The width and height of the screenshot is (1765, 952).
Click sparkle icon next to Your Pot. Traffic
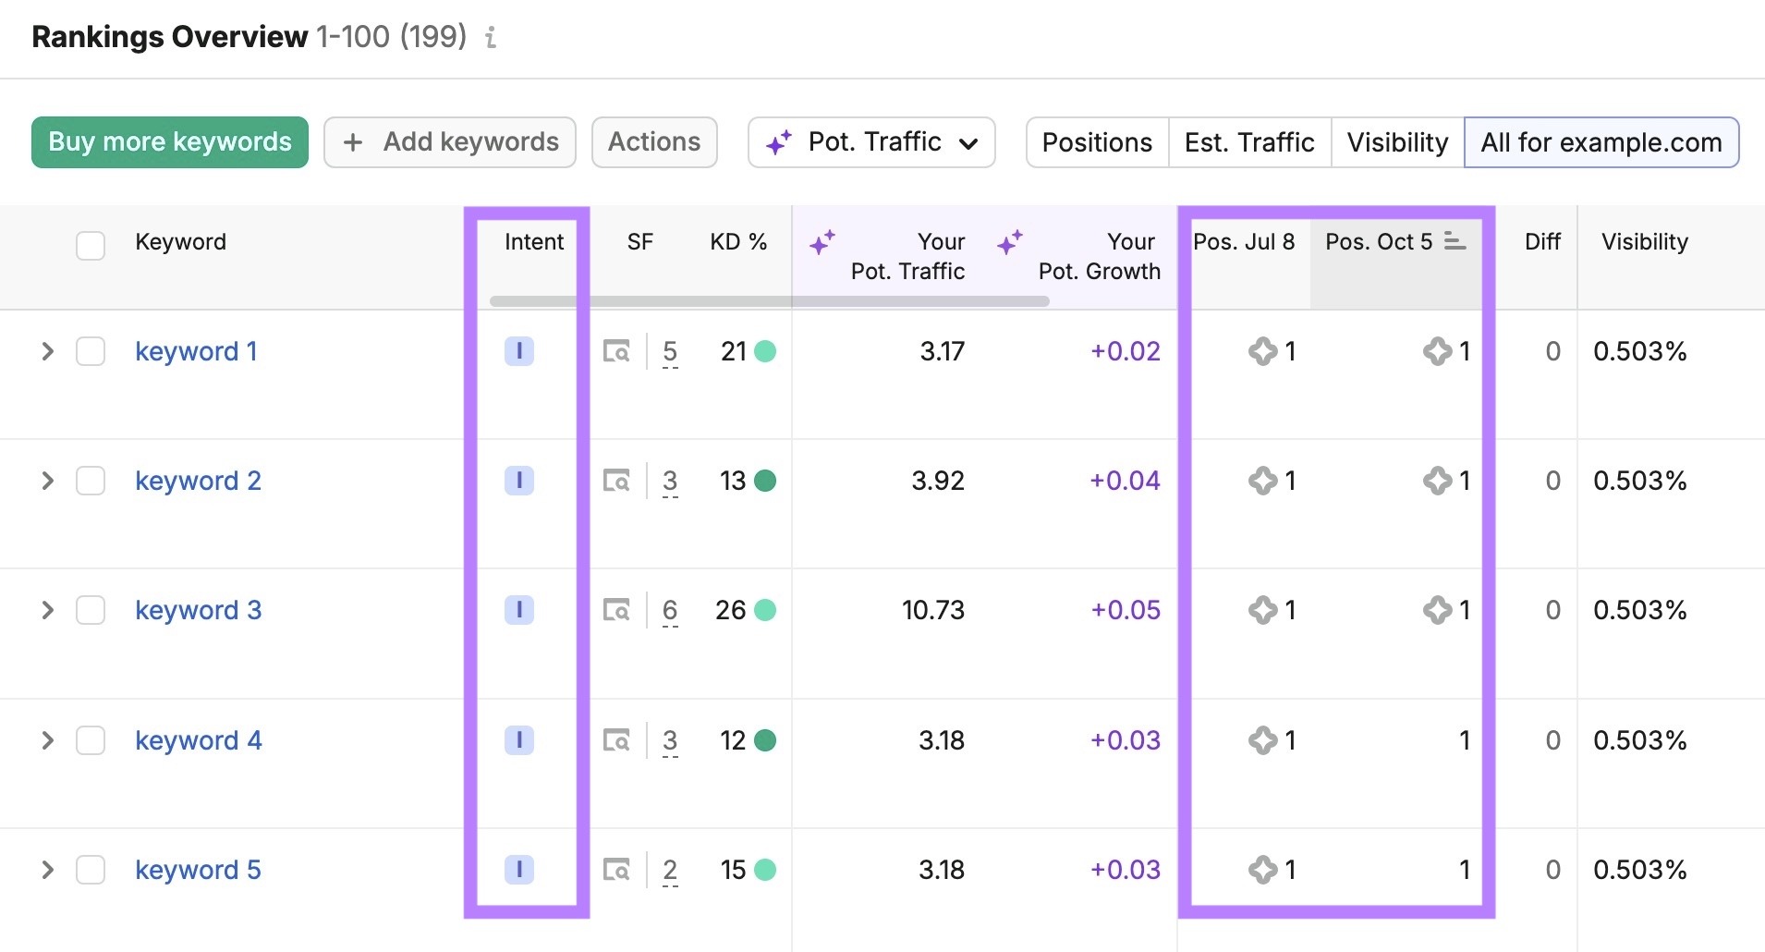pos(822,243)
